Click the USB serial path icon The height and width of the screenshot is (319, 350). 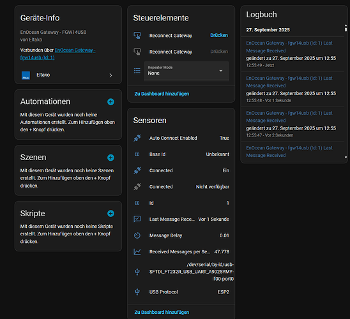click(137, 272)
